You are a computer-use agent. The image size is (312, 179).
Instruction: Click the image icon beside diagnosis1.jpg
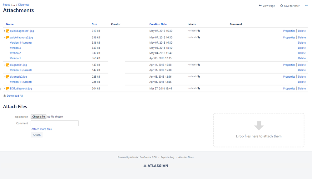click(x=7, y=65)
